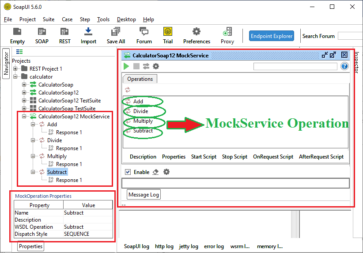
Task: Expand the CalculatorSoap12 interface node
Action: [x=24, y=93]
